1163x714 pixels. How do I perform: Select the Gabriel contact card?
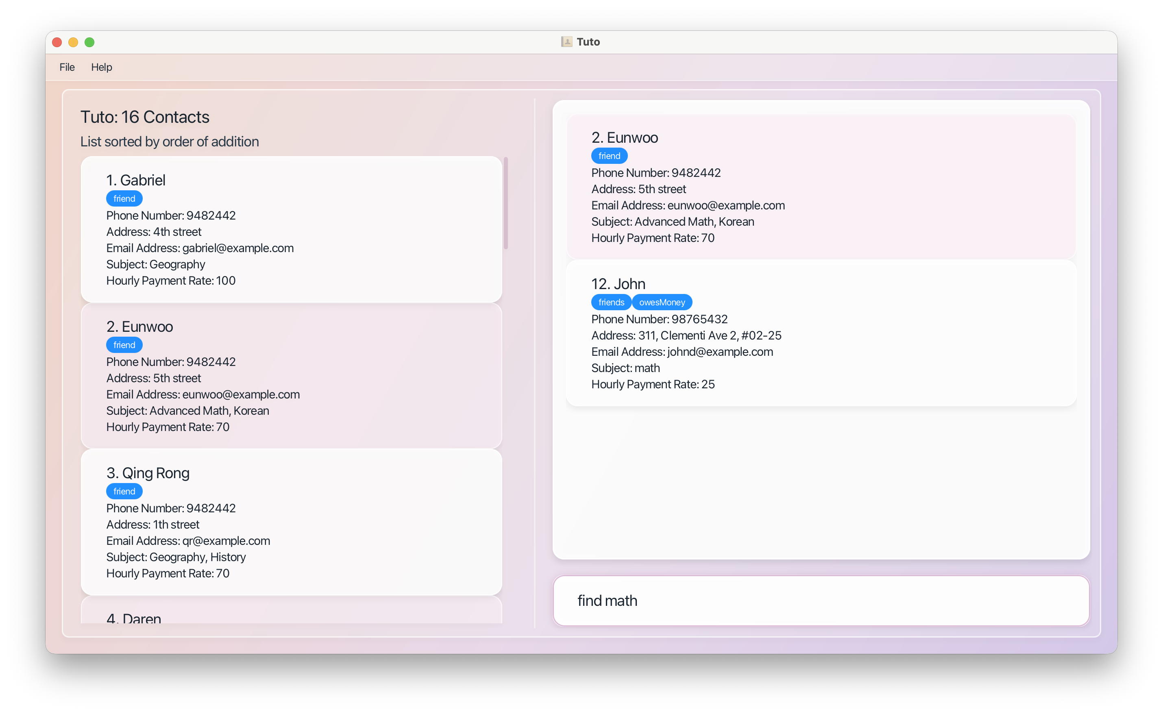point(291,229)
